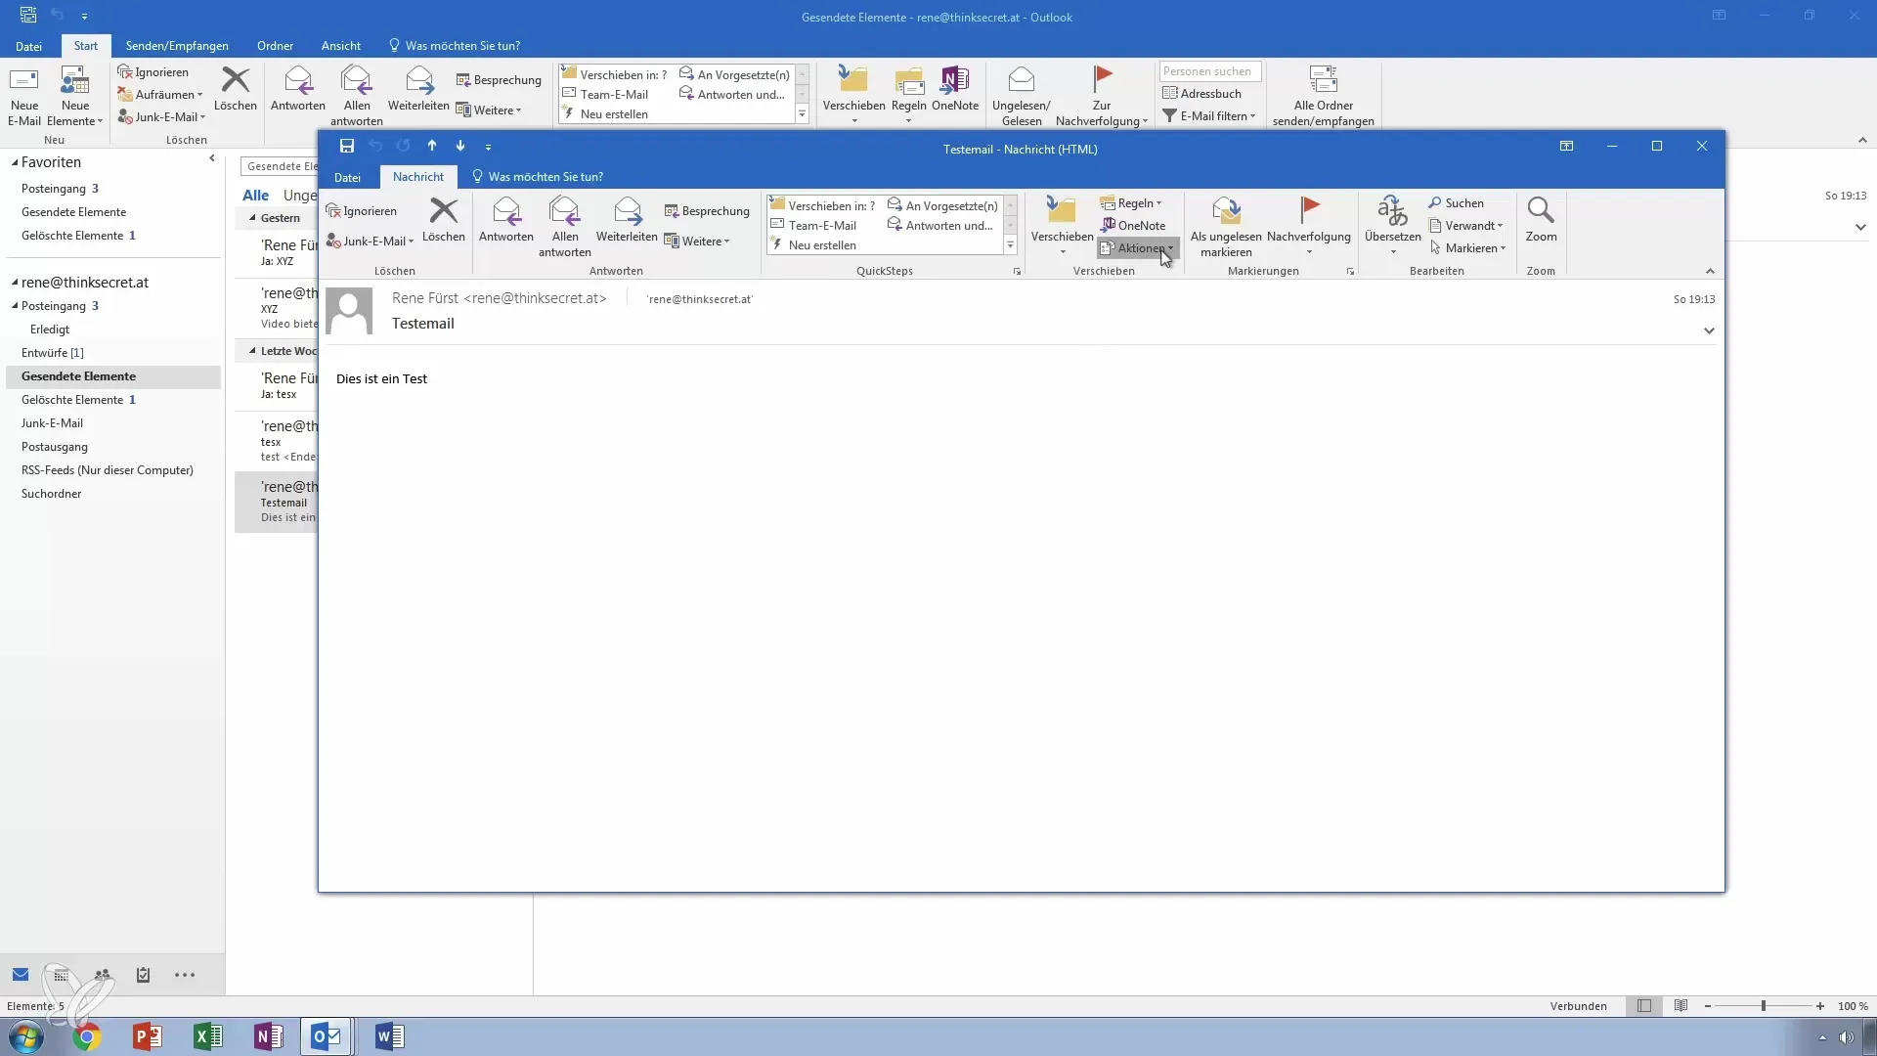1877x1056 pixels.
Task: Open Neue Elemente in main Outlook ribbon
Action: (x=75, y=96)
